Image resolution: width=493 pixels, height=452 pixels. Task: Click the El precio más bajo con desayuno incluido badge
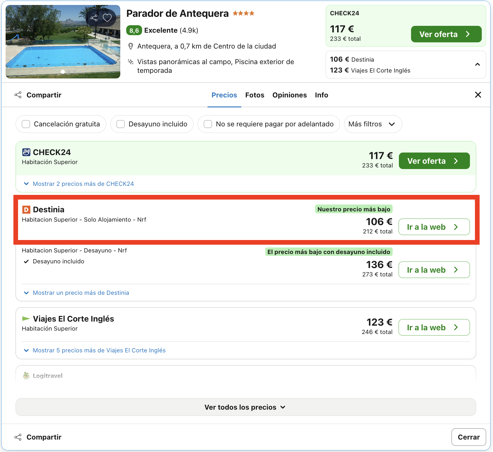click(x=329, y=252)
